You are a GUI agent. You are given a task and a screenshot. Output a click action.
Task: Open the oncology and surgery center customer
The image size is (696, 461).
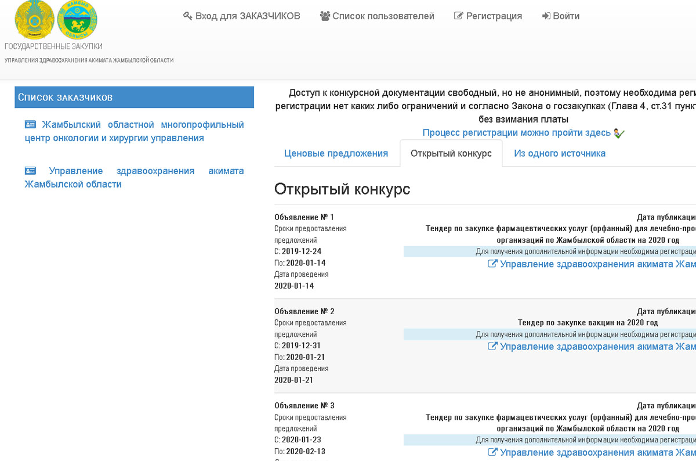coord(134,131)
